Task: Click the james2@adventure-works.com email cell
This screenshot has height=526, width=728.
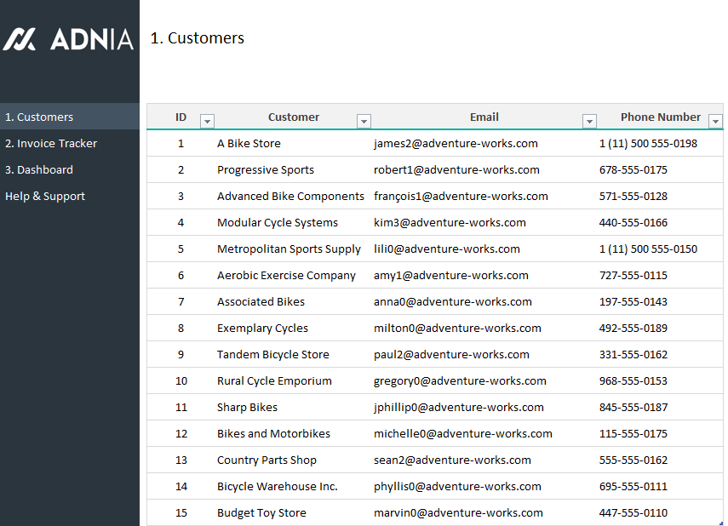Action: [x=456, y=143]
